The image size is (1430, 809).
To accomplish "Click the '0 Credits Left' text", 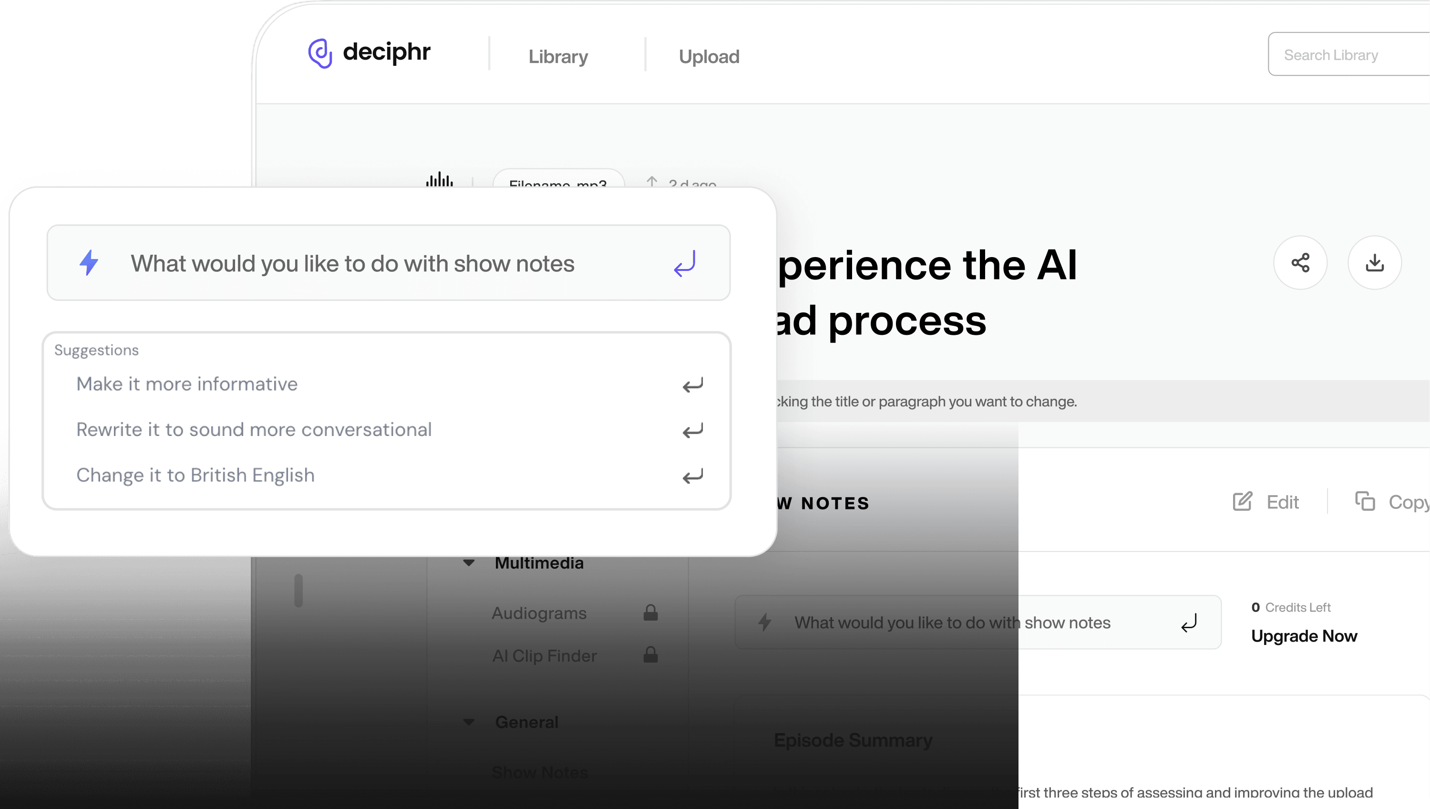I will point(1291,607).
